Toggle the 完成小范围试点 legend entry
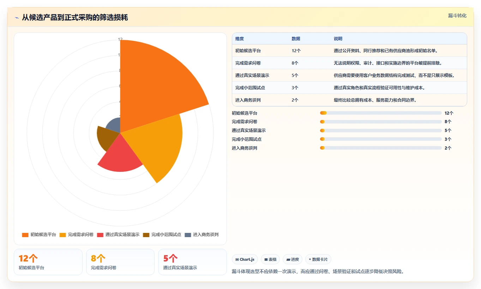 [x=162, y=235]
